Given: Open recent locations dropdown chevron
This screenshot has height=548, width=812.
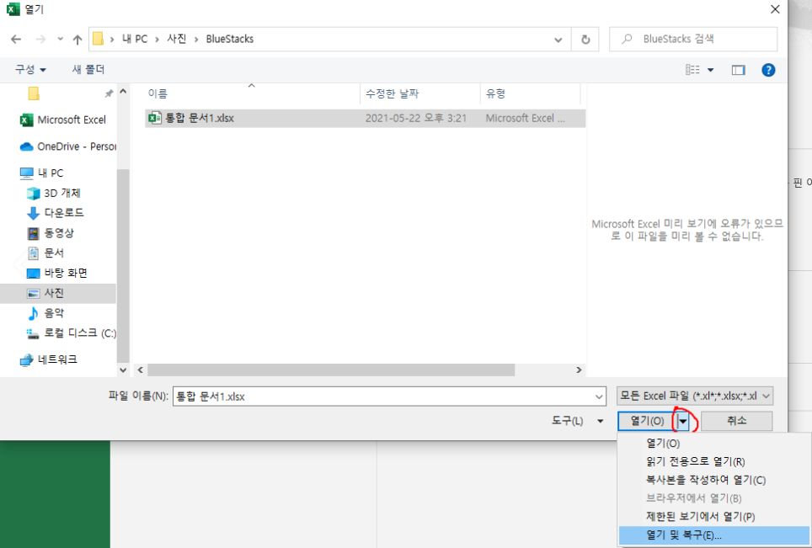Looking at the screenshot, I should coord(60,39).
